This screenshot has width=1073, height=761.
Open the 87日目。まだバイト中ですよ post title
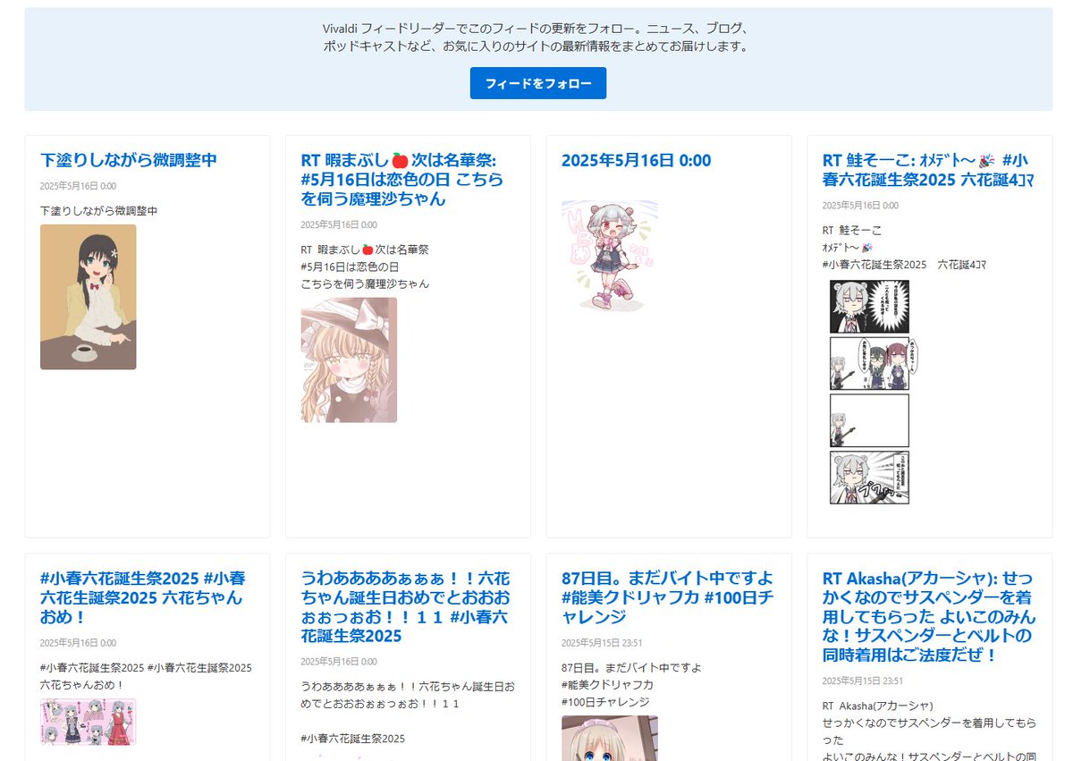tap(667, 597)
